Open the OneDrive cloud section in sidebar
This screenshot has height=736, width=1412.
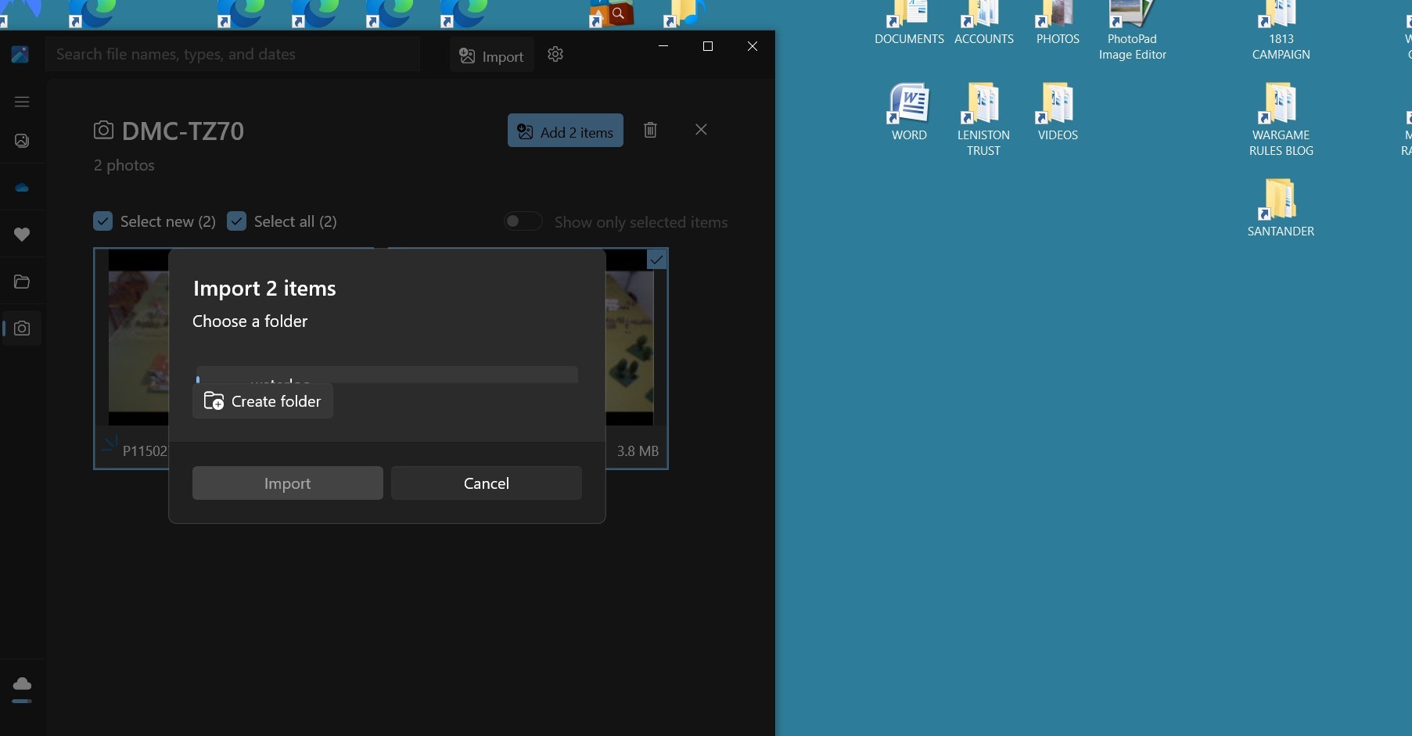pyautogui.click(x=22, y=188)
